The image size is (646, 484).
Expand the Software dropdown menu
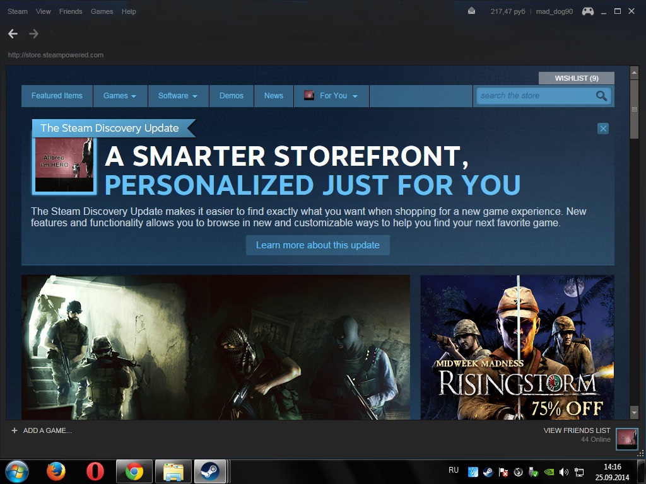(x=177, y=96)
